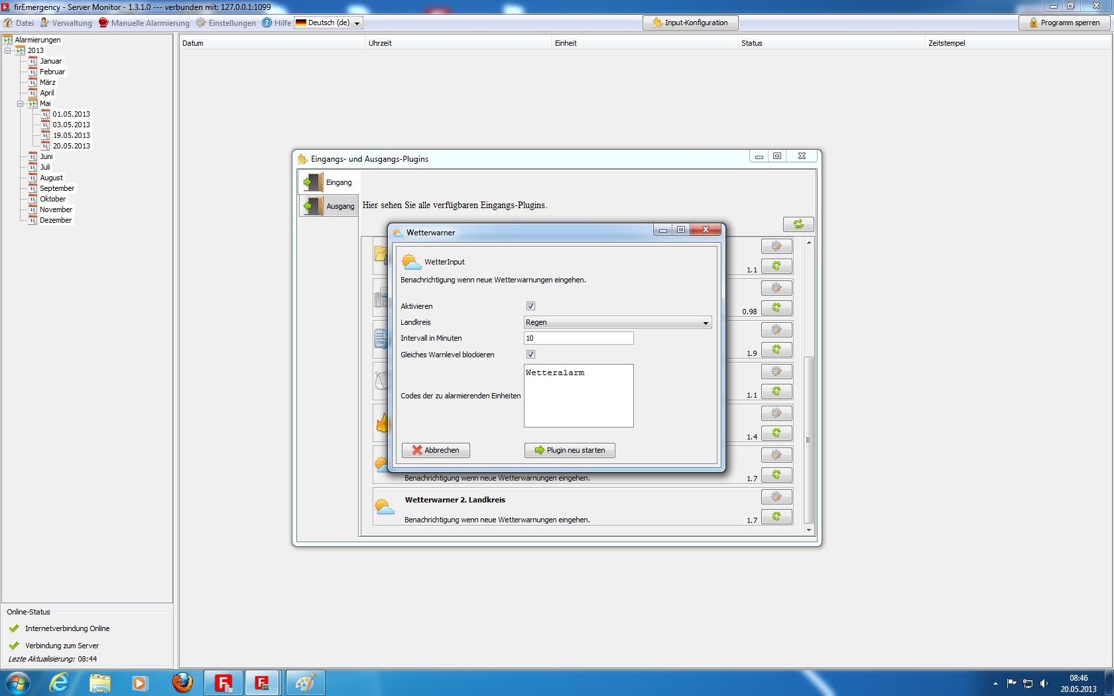Click the Abbrechen button
Image resolution: width=1114 pixels, height=696 pixels.
(x=436, y=450)
